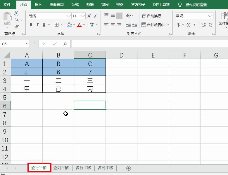This screenshot has height=175, width=228.
Task: Expand the font color dropdown arrow
Action: point(84,25)
